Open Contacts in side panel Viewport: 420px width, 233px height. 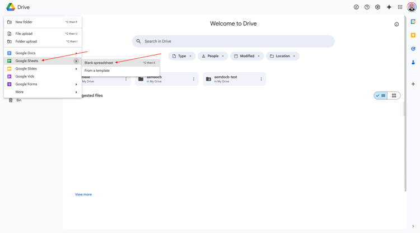413,62
